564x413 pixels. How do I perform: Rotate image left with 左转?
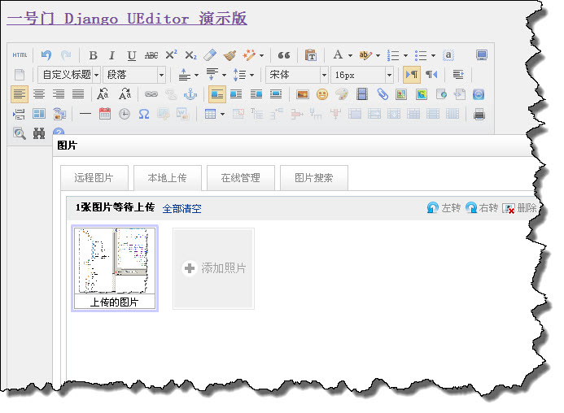(x=444, y=208)
